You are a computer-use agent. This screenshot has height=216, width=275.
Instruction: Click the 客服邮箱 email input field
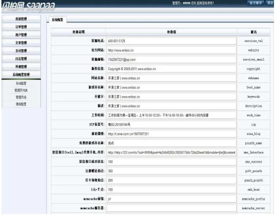tap(171, 60)
